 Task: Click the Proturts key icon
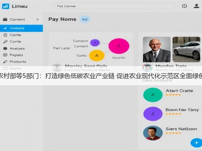click(5, 62)
